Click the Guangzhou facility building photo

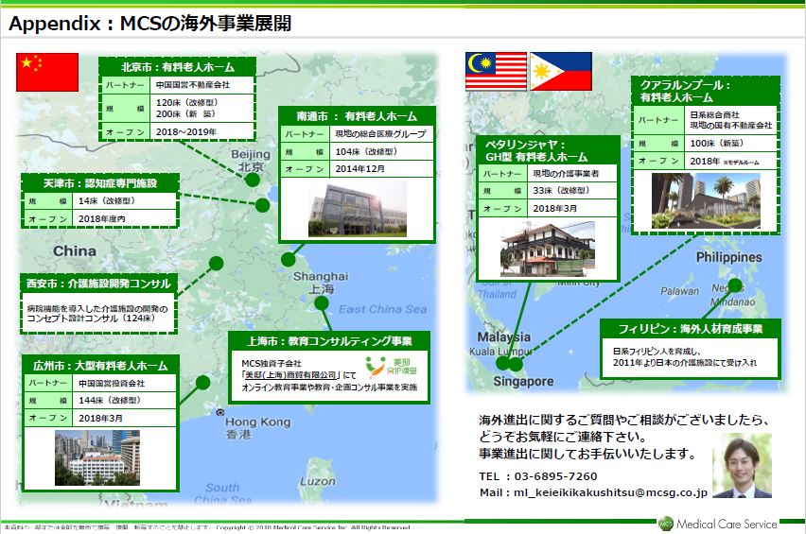pos(97,458)
